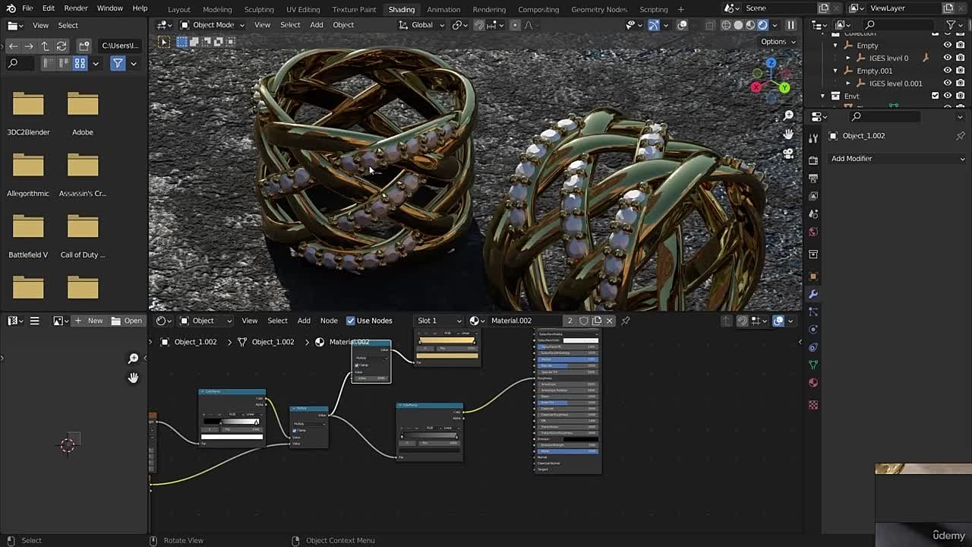This screenshot has height=547, width=972.
Task: Switch file browser to vertical list view
Action: tap(48, 64)
